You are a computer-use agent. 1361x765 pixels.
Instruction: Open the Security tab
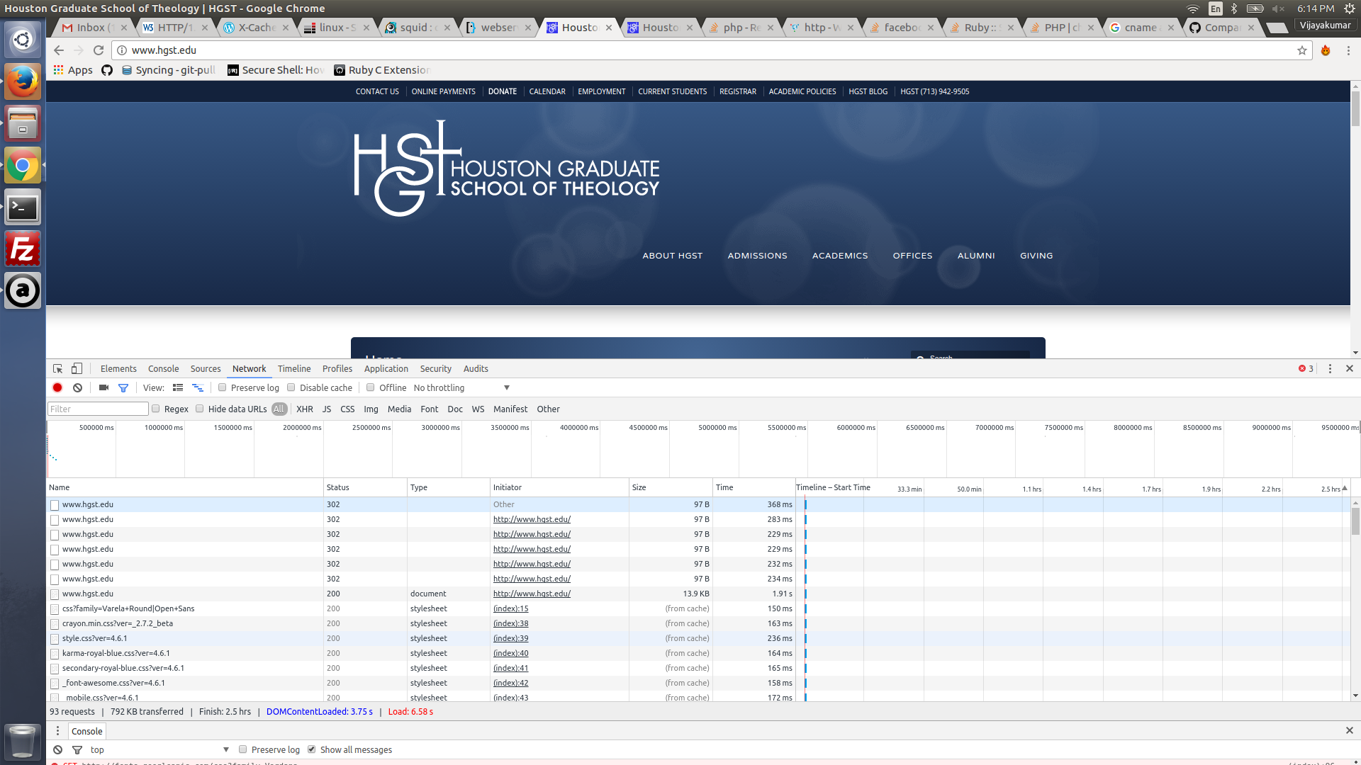click(435, 368)
